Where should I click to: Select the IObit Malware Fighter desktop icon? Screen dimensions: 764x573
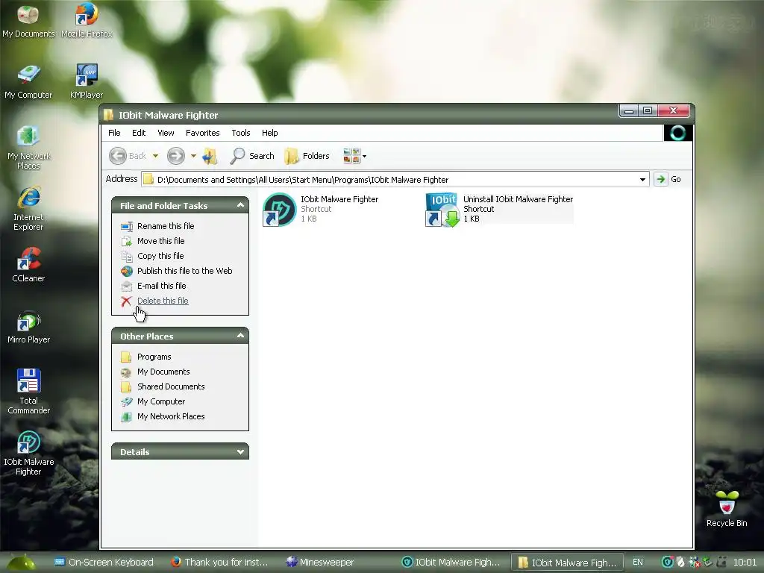28,453
